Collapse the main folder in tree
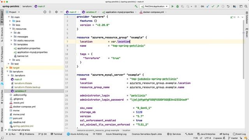 9,17
